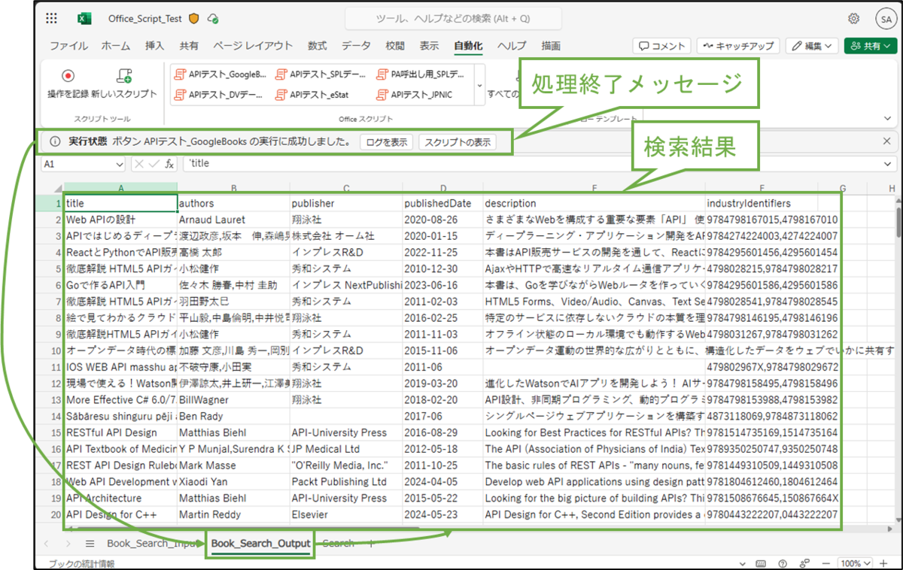Switch to the ヘルプ tab

(512, 46)
